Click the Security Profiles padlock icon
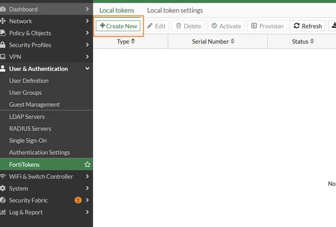This screenshot has height=227, width=336. pyautogui.click(x=3, y=45)
